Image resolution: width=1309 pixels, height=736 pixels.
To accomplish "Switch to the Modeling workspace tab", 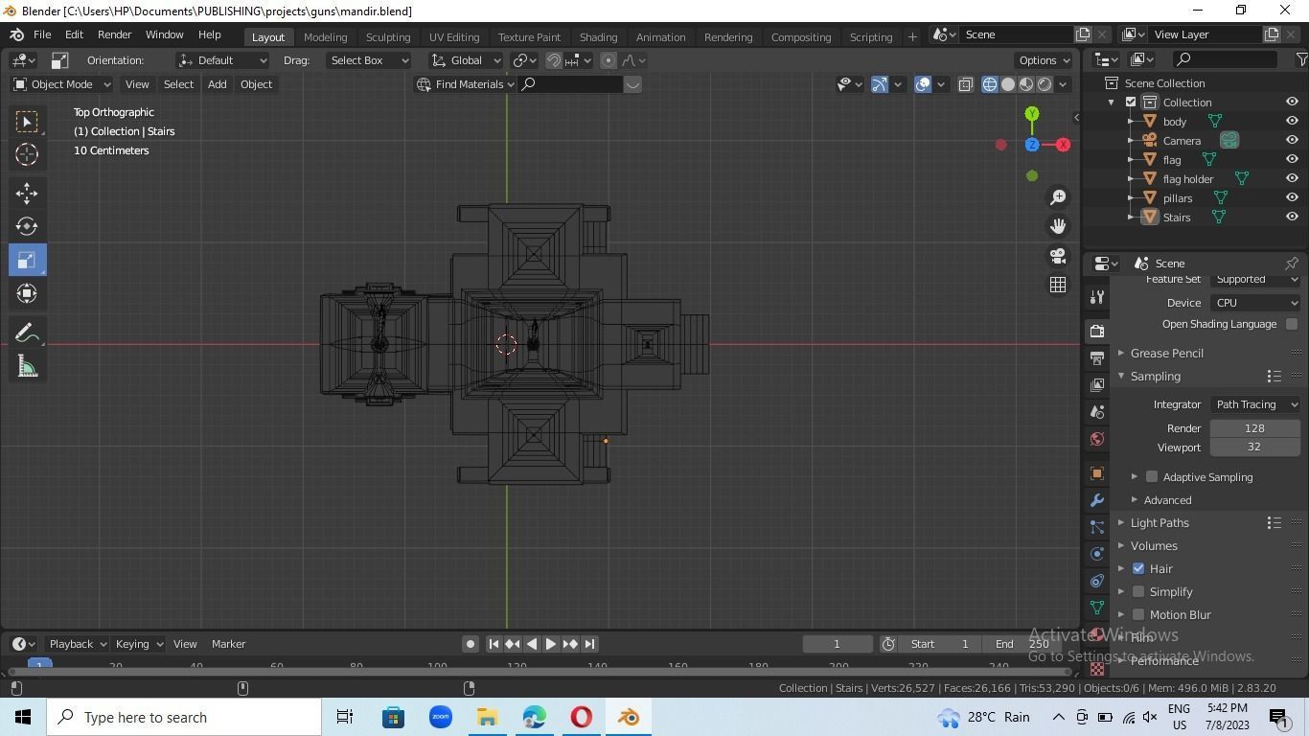I will (x=325, y=36).
